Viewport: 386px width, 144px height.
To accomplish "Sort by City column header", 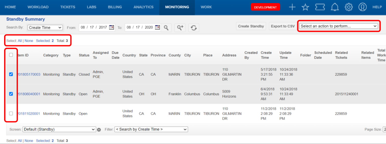I will pos(188,55).
